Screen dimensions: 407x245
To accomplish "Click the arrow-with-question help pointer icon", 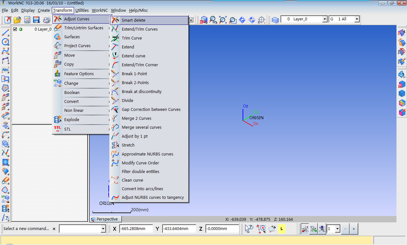I will (249, 228).
